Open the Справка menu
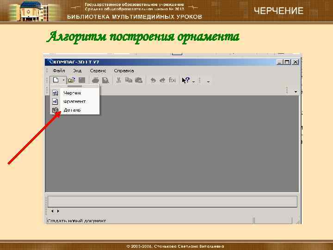The image size is (333, 250). tap(124, 70)
